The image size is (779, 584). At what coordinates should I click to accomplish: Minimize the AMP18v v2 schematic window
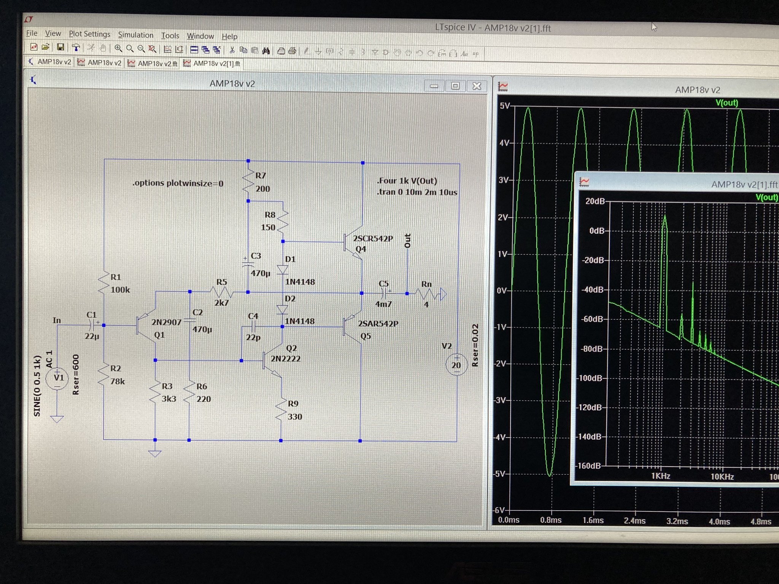[434, 86]
